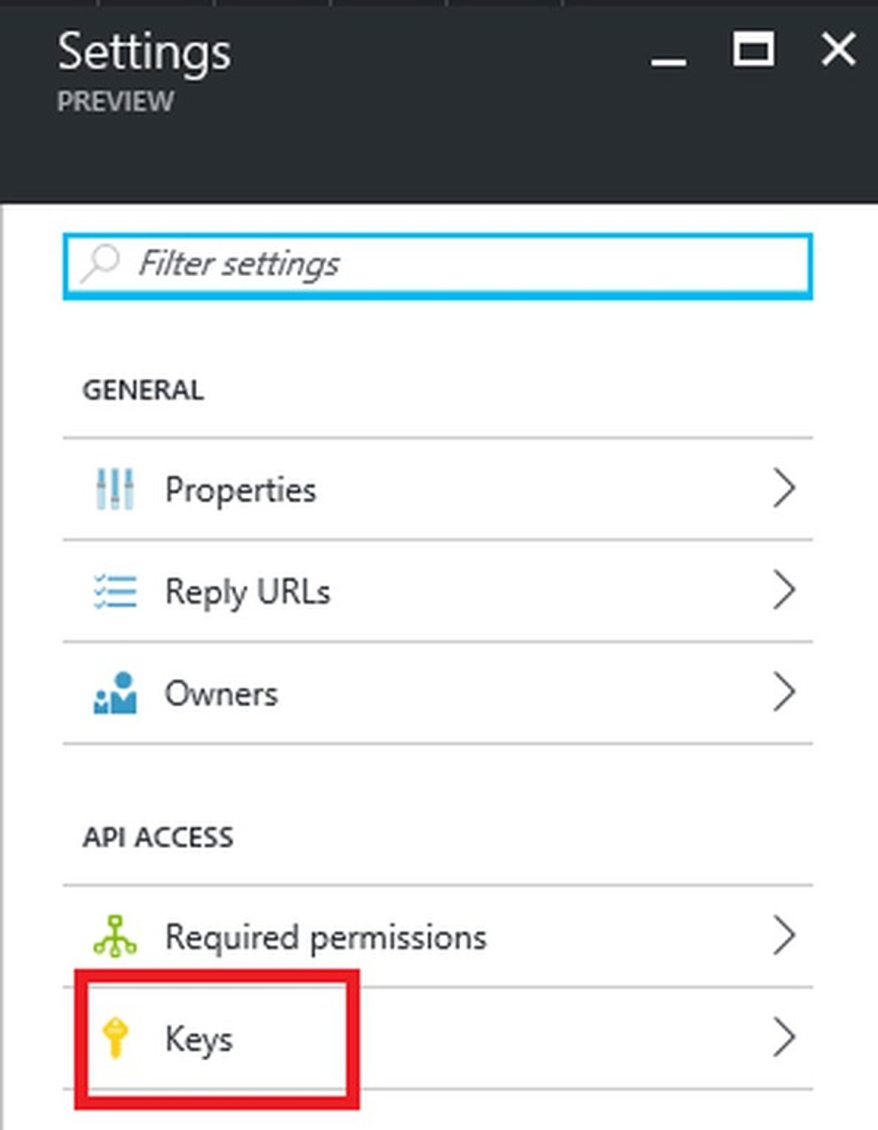
Task: Click the Reply URLs list icon
Action: (115, 591)
